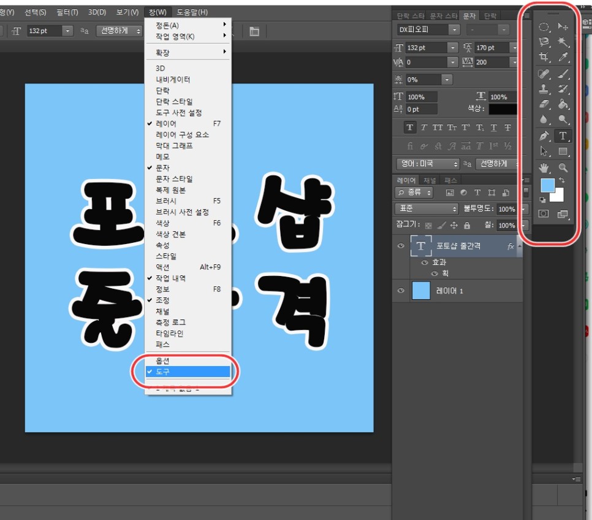Select the History Brush tool
The height and width of the screenshot is (520, 592).
(563, 89)
